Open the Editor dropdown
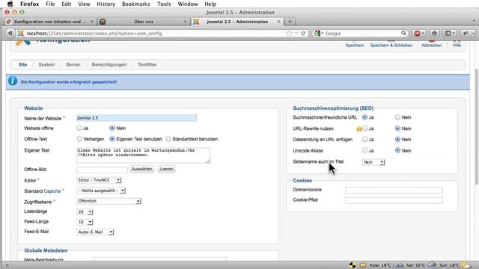The width and height of the screenshot is (479, 269). pos(99,180)
